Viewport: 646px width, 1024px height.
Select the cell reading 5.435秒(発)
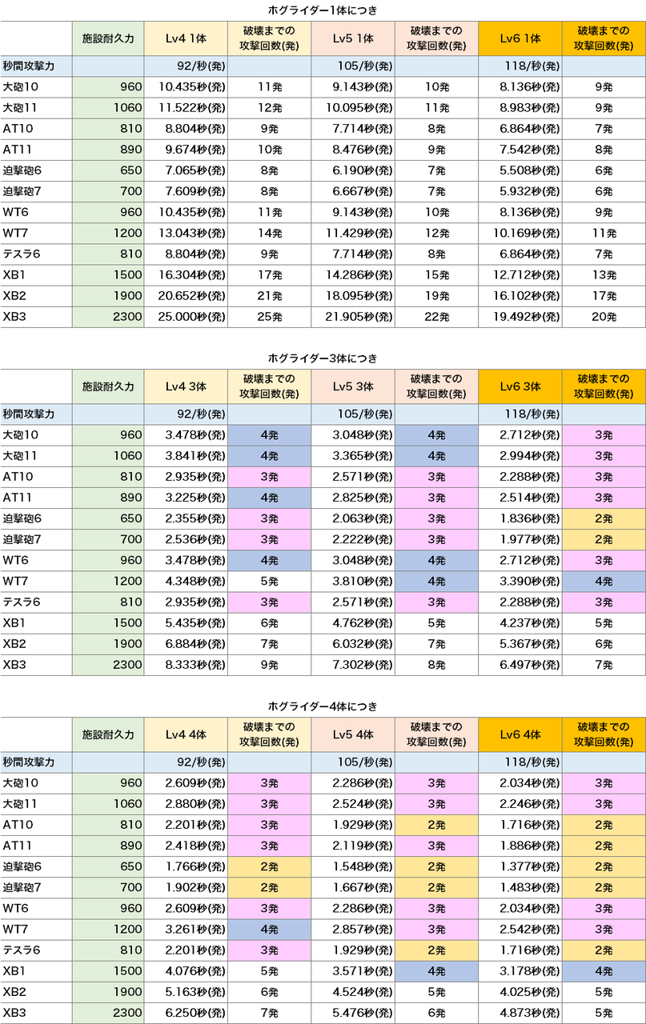pyautogui.click(x=187, y=623)
